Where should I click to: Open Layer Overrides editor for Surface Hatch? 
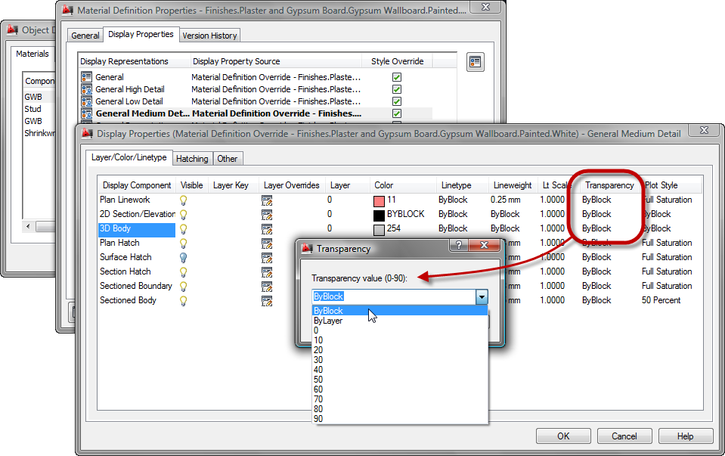[266, 257]
